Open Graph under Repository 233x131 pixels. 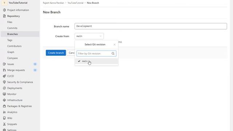11,52
